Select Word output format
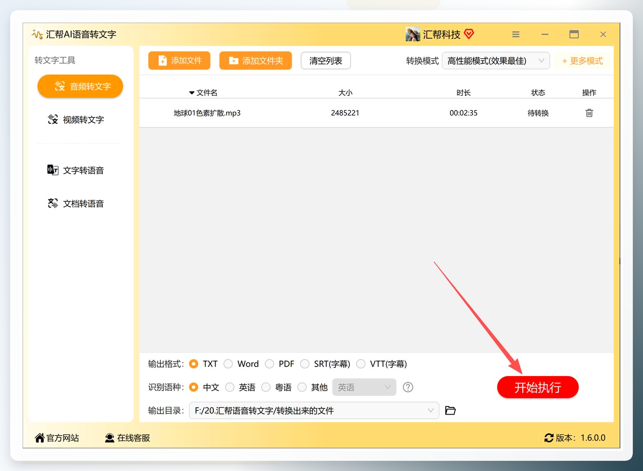This screenshot has width=643, height=471. point(228,364)
